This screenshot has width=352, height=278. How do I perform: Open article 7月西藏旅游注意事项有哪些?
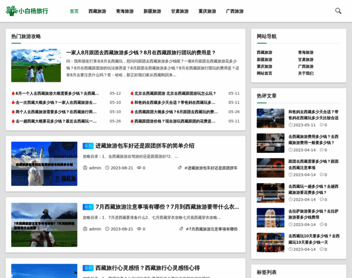[167, 207]
